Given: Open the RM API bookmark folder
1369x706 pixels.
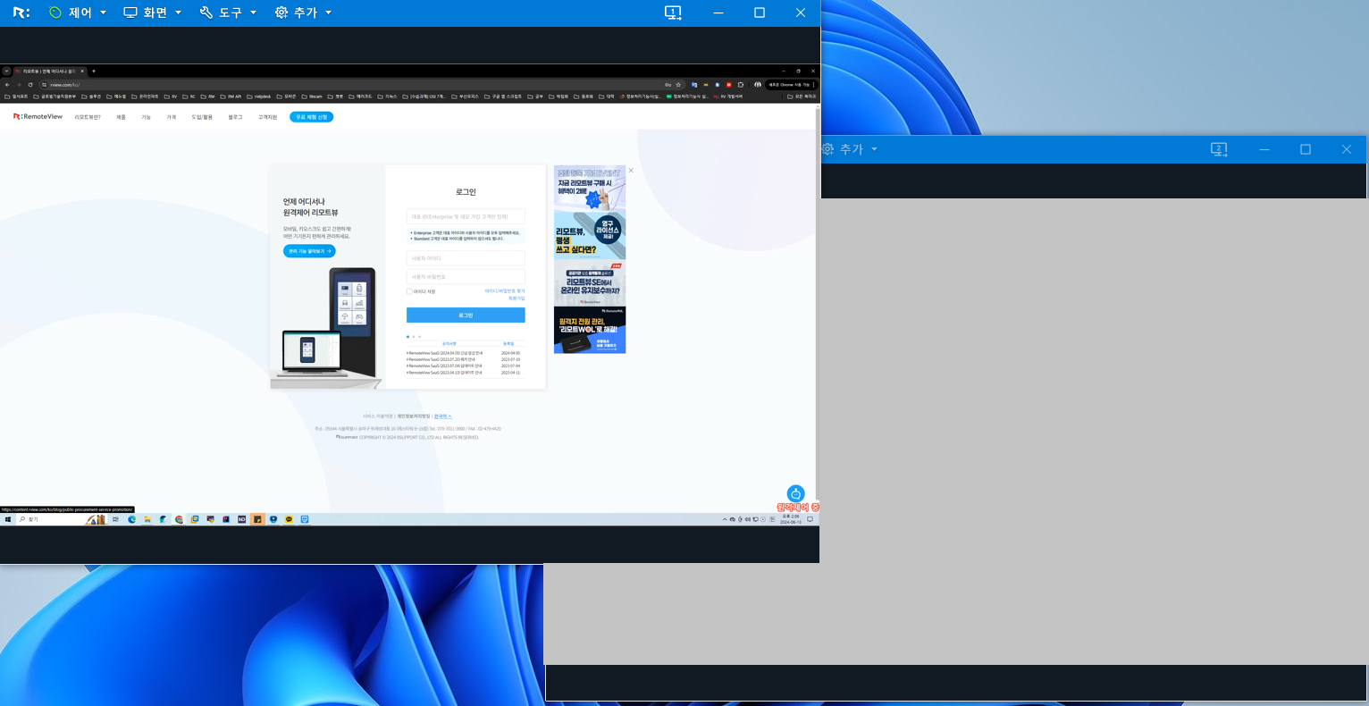Looking at the screenshot, I should point(231,97).
